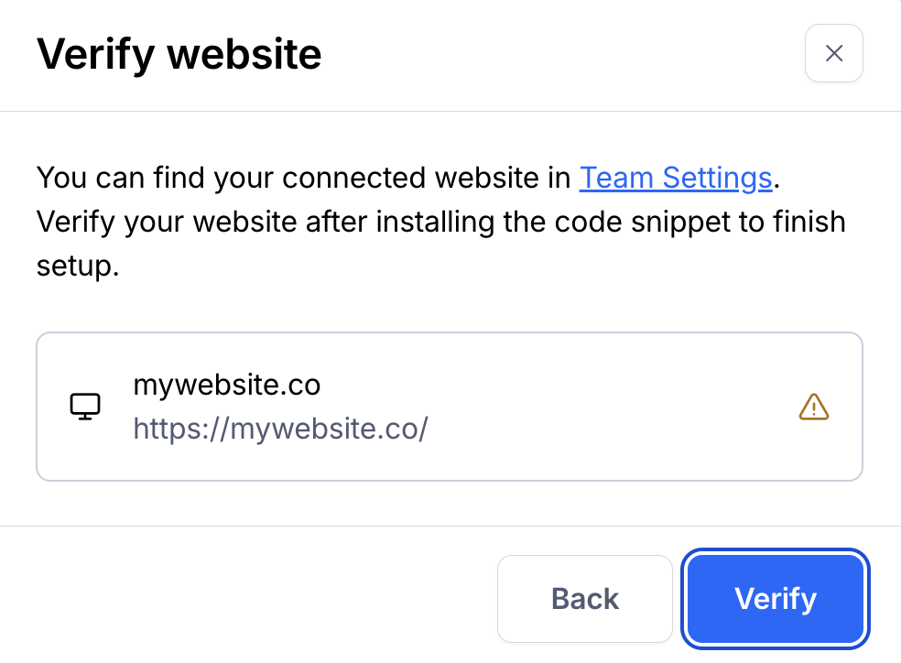Image resolution: width=901 pixels, height=663 pixels.
Task: Click the monitor icon beside mywebsite.co
Action: click(x=86, y=407)
